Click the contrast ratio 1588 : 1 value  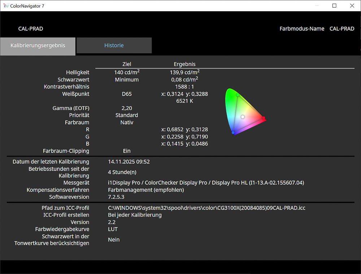pos(184,87)
